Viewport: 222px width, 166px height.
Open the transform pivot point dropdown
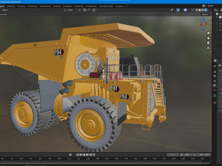[x=80, y=10]
